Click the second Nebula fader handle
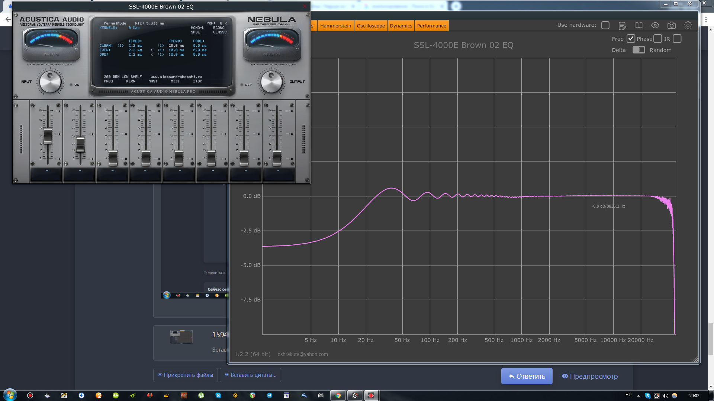The height and width of the screenshot is (401, 714). 80,145
